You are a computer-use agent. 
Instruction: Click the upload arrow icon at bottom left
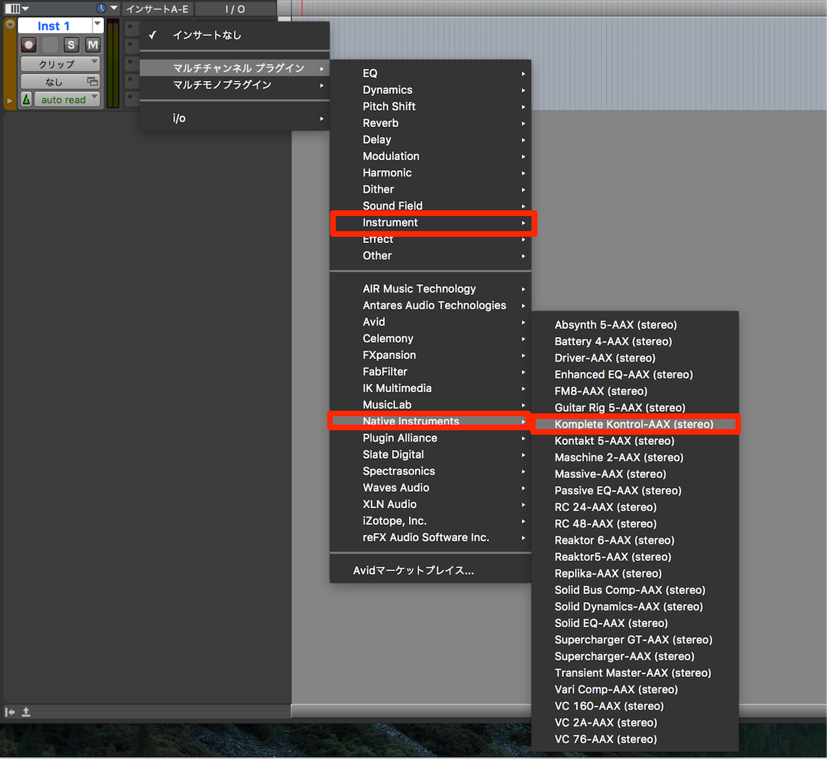point(26,712)
